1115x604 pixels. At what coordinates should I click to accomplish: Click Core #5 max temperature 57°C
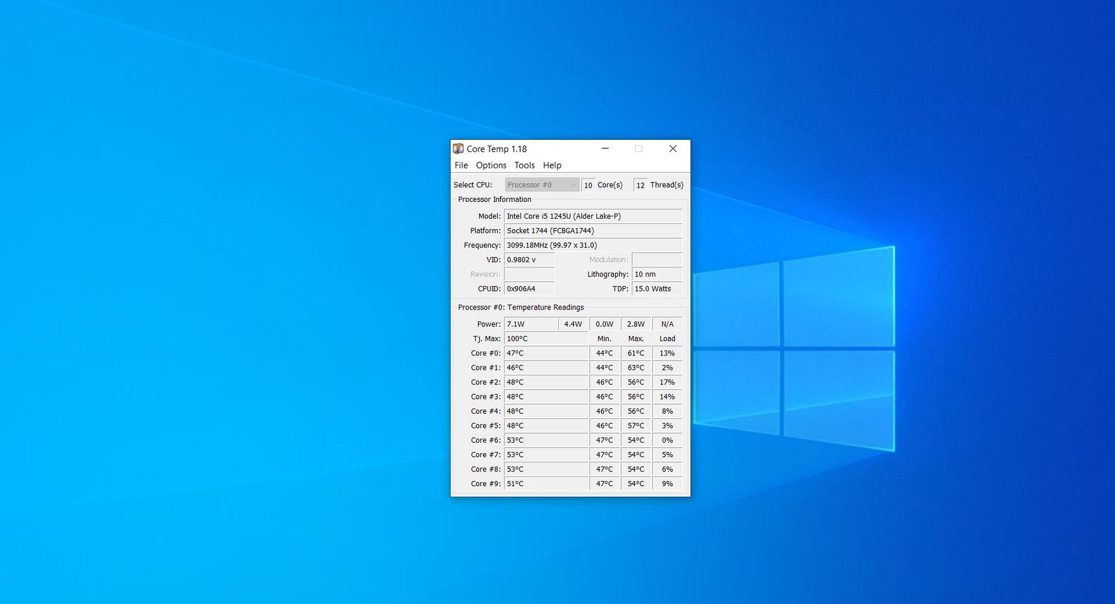pyautogui.click(x=636, y=426)
